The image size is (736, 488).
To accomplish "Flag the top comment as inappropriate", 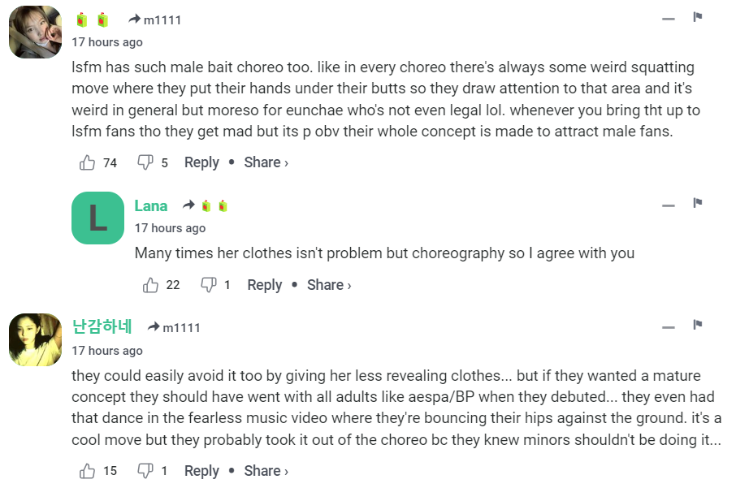I will (x=697, y=17).
